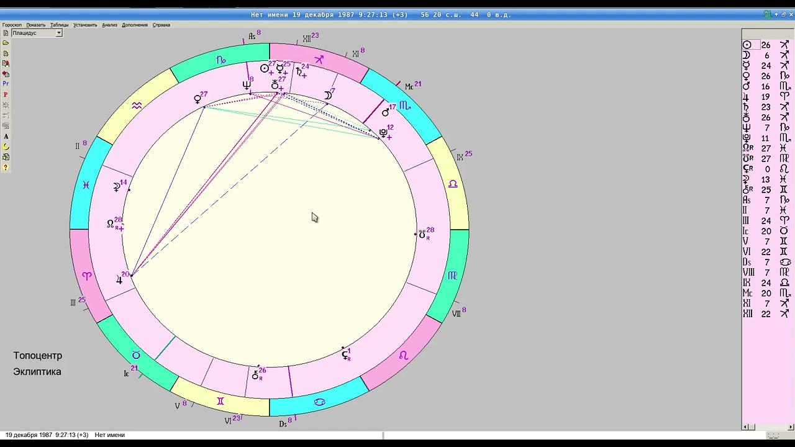The height and width of the screenshot is (447, 795).
Task: Click the Mars glyph at 17 in chart
Action: coord(386,112)
